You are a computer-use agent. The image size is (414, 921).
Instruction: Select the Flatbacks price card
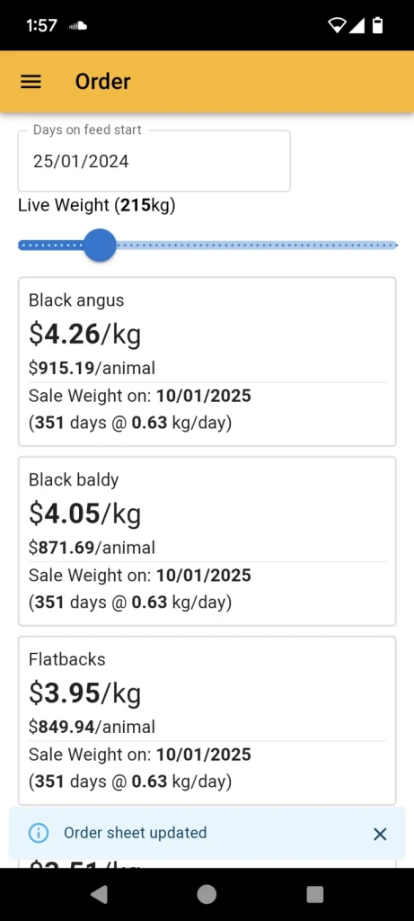click(207, 720)
